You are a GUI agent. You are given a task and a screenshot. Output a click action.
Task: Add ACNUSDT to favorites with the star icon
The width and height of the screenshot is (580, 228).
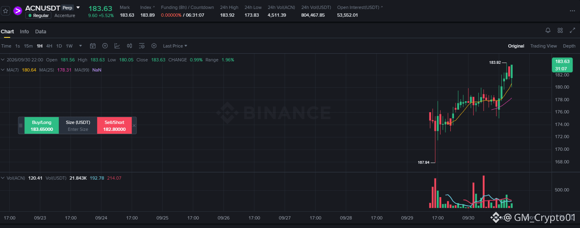point(6,11)
